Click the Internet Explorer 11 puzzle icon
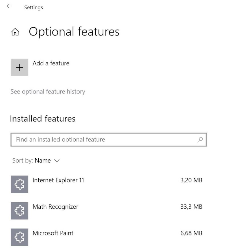Image resolution: width=234 pixels, height=249 pixels. point(19,184)
